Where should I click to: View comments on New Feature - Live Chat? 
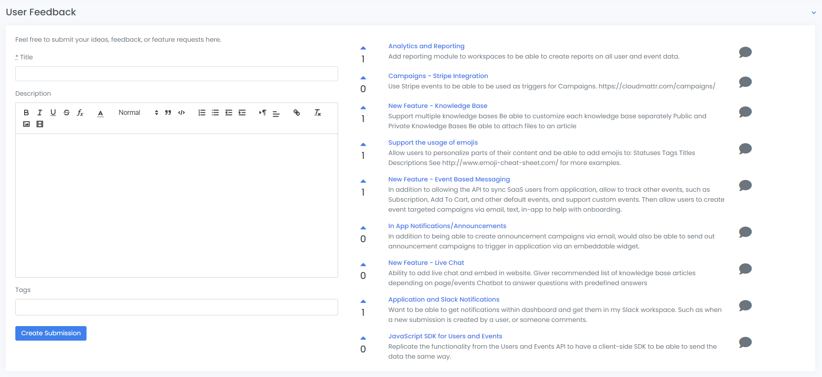[745, 269]
